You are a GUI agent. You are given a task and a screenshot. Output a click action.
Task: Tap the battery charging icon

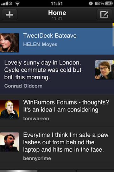click(x=109, y=4)
